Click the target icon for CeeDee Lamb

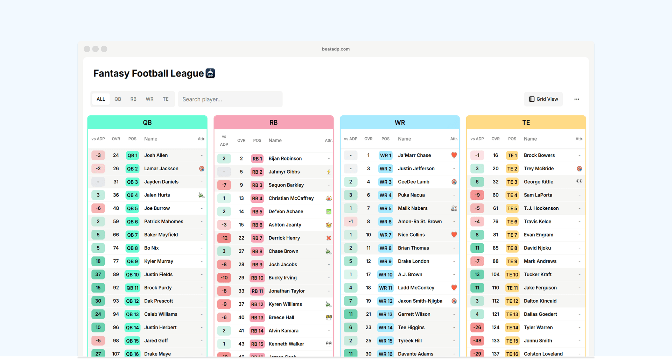tap(454, 182)
